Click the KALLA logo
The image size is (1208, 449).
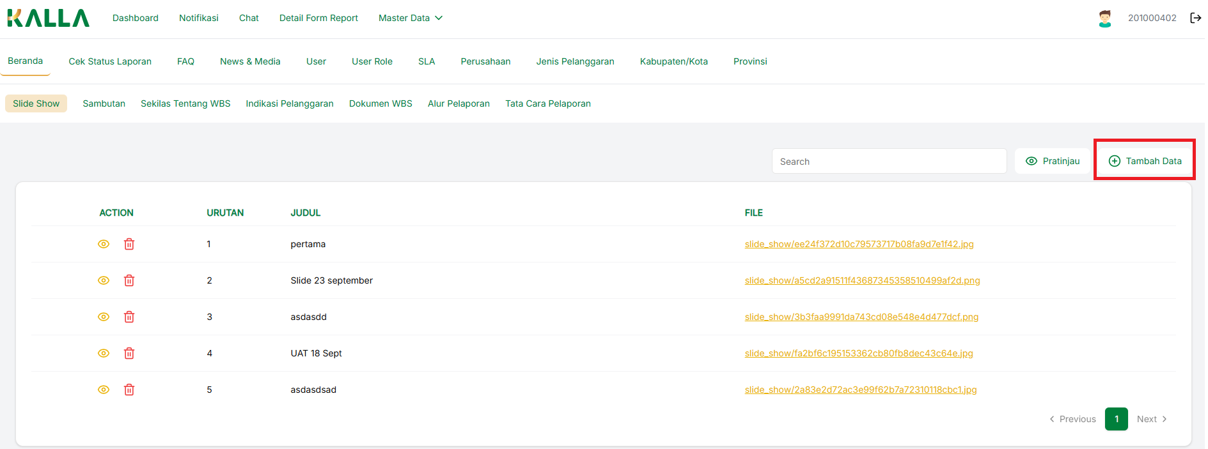[48, 18]
